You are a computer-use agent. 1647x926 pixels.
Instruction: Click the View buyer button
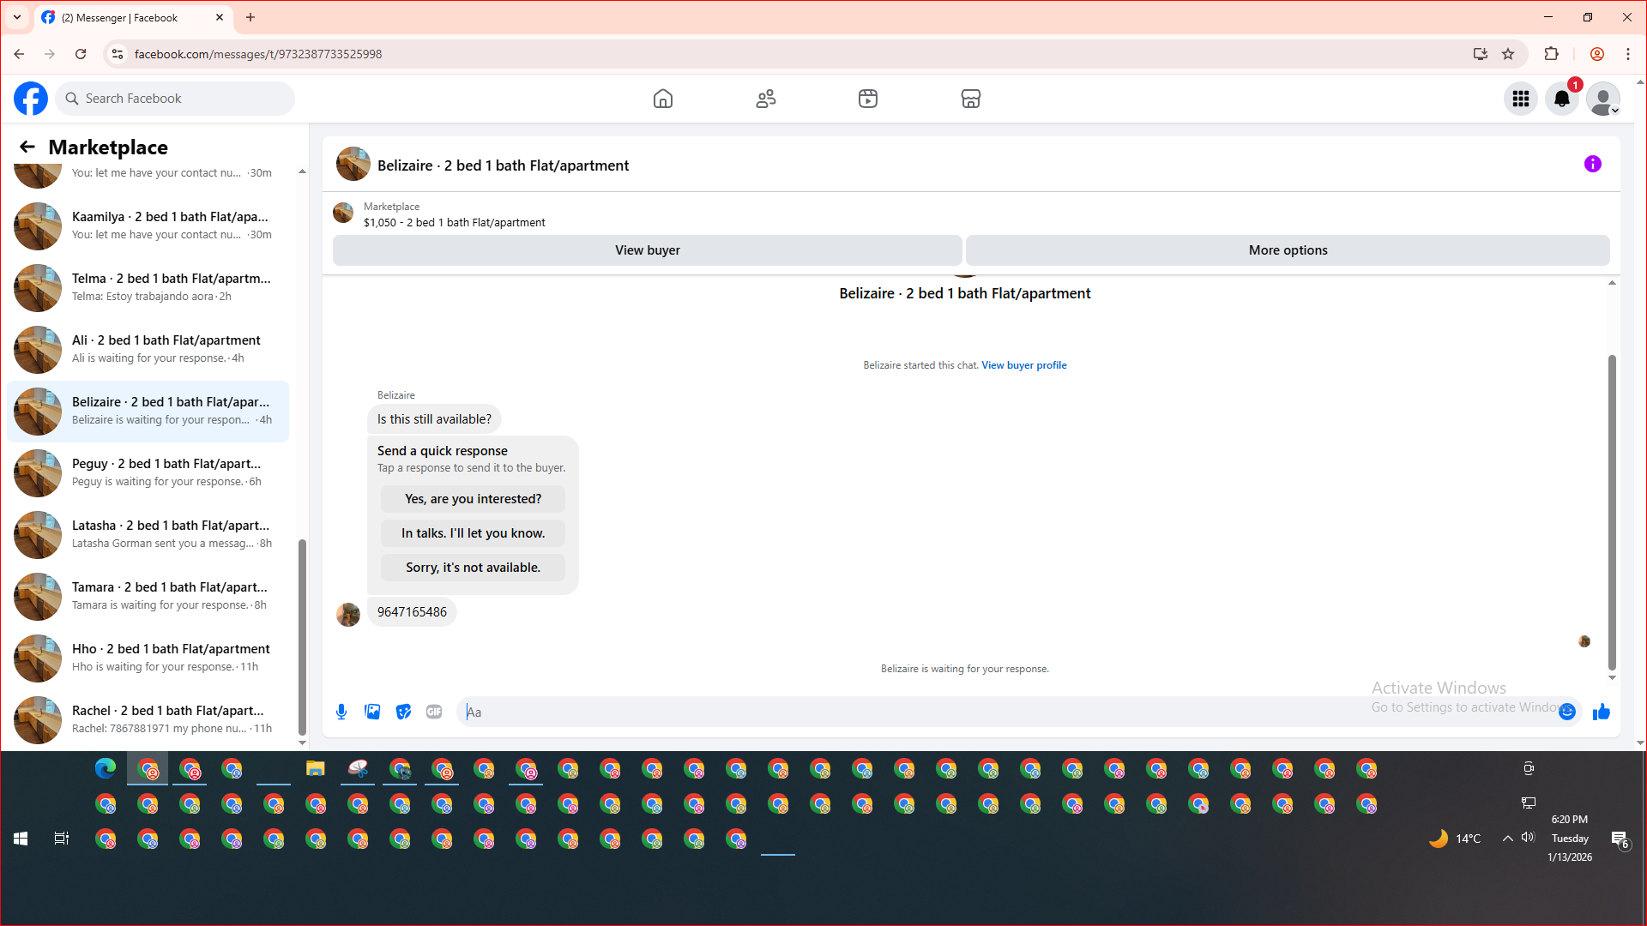pos(647,250)
